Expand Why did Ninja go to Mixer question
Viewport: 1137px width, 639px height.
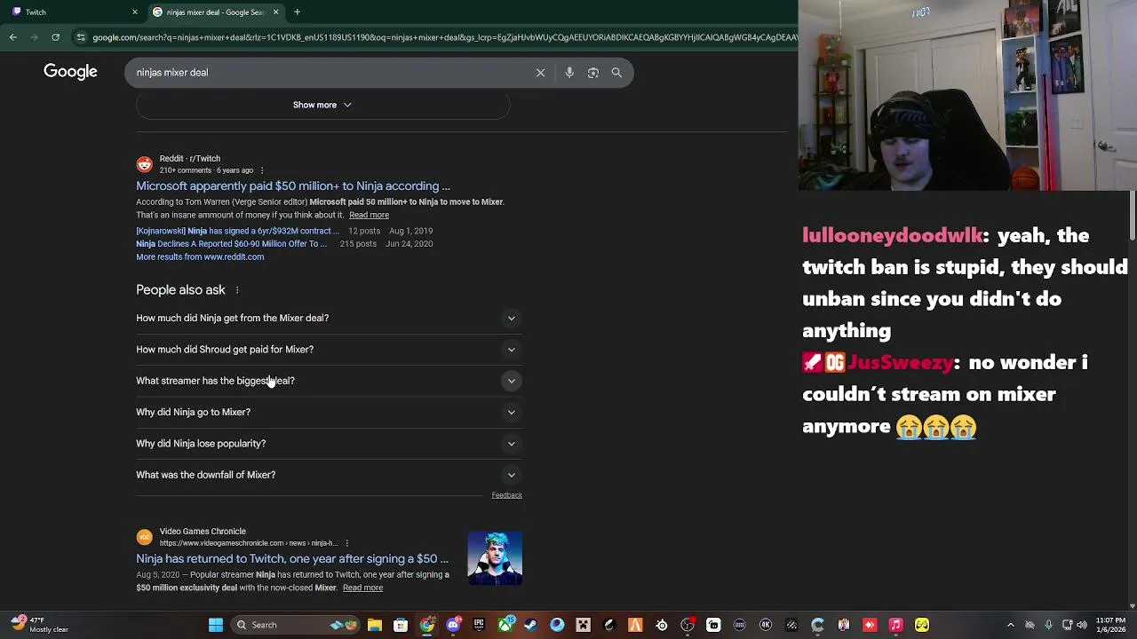point(329,412)
